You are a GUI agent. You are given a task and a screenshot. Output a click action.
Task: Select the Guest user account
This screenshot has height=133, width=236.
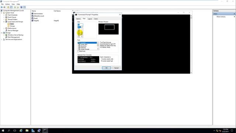pyautogui.click(x=35, y=18)
